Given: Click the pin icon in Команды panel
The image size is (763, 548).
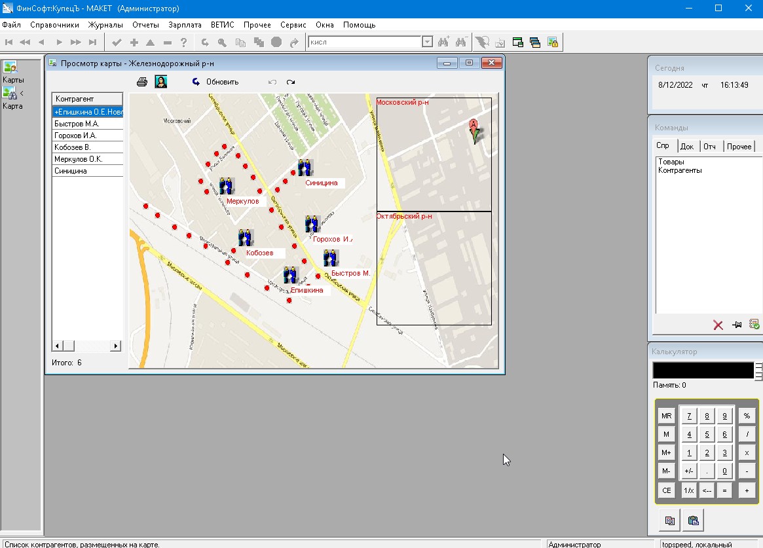Looking at the screenshot, I should click(736, 325).
